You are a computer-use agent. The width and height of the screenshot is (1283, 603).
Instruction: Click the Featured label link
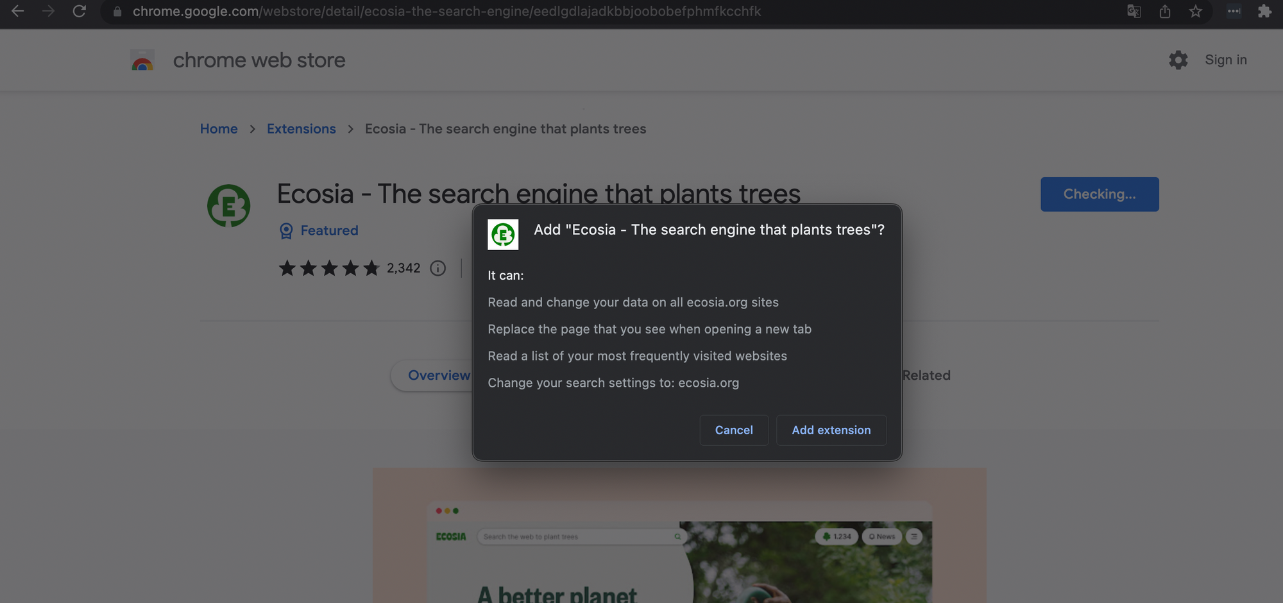[330, 230]
